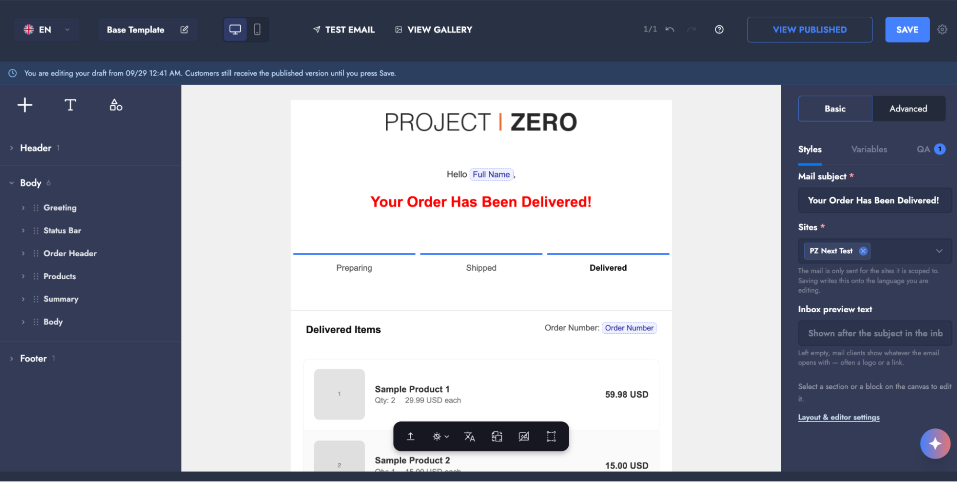Click the Inbox preview text field
Image resolution: width=957 pixels, height=482 pixels.
pos(875,333)
